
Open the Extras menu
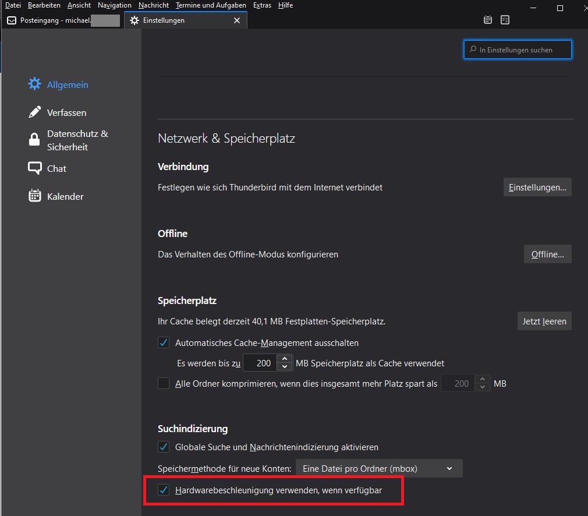coord(262,5)
